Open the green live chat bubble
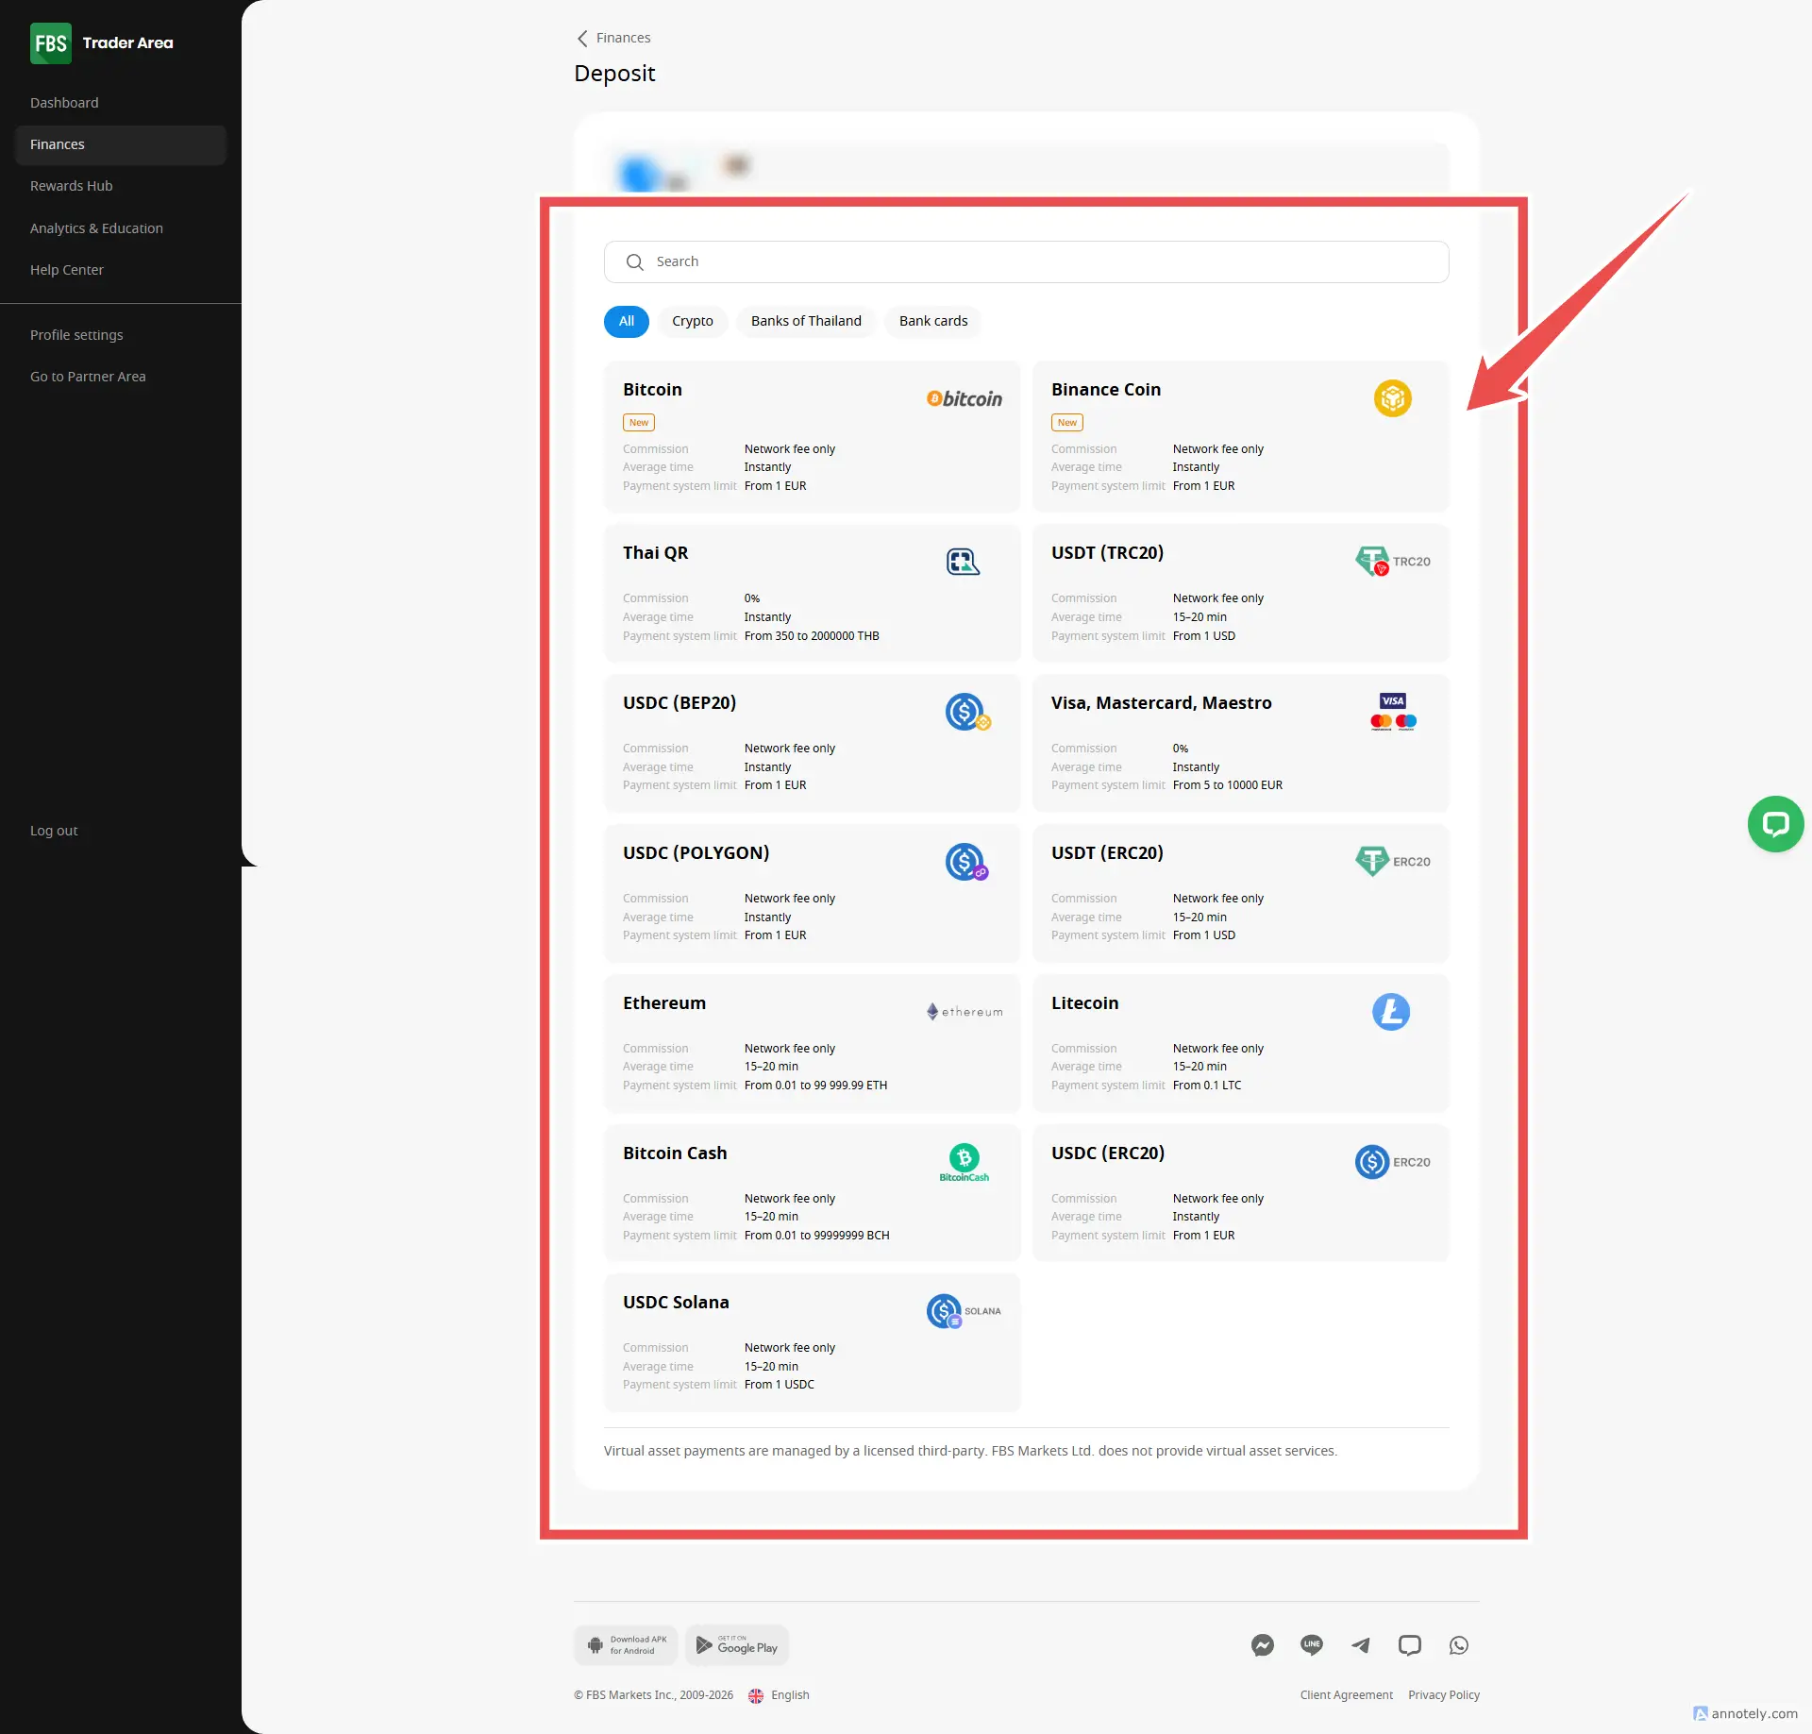The image size is (1812, 1734). [1775, 824]
